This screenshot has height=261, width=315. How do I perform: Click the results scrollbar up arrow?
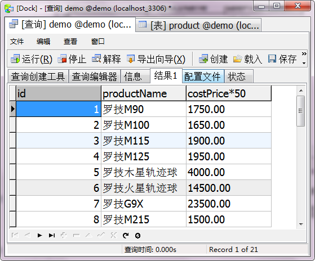[x=301, y=91]
